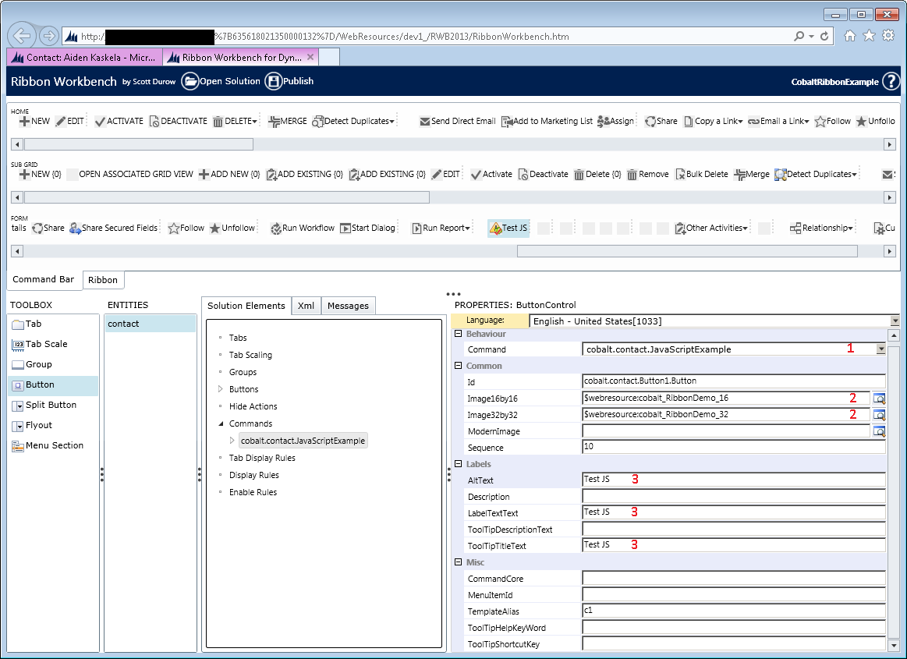Click the Publish icon in header
The image size is (907, 659).
[273, 81]
